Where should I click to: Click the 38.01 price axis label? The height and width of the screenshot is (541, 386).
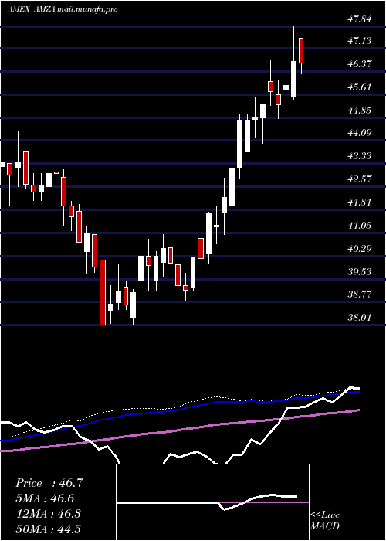360,318
